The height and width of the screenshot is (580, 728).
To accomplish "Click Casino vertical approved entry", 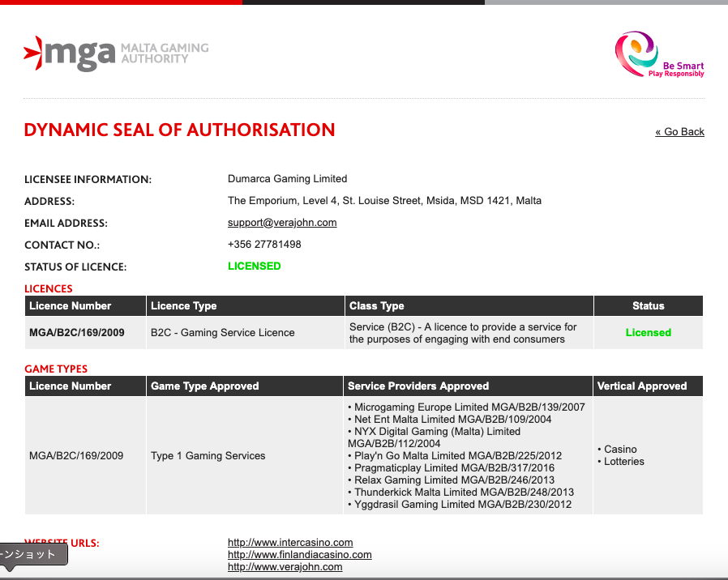I will [618, 449].
